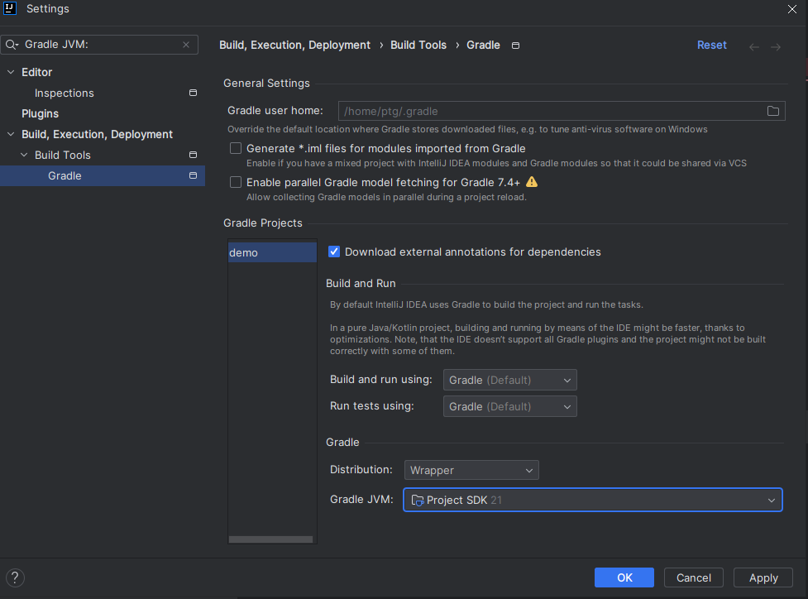Select Plugins in the settings tree

pos(41,113)
